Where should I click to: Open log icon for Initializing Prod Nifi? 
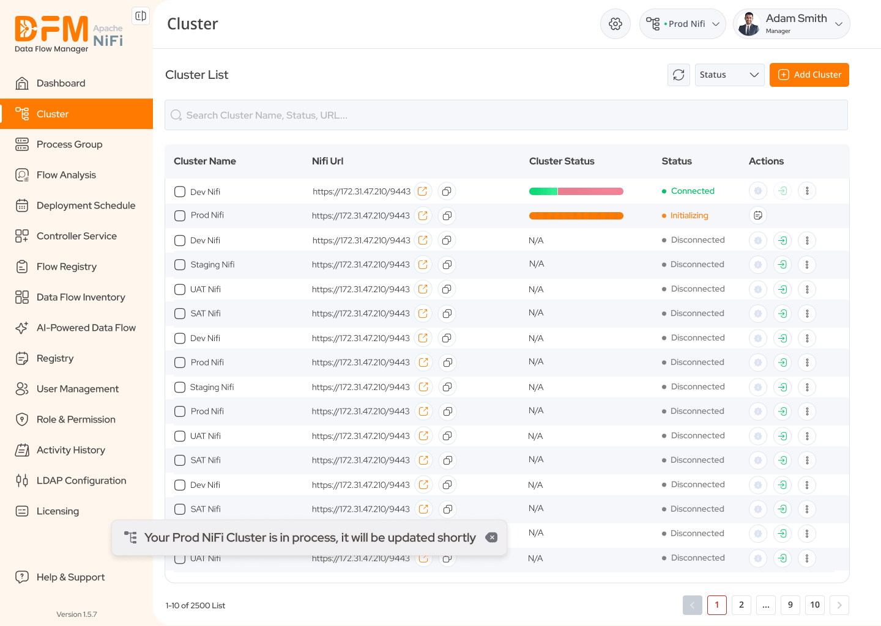[758, 215]
